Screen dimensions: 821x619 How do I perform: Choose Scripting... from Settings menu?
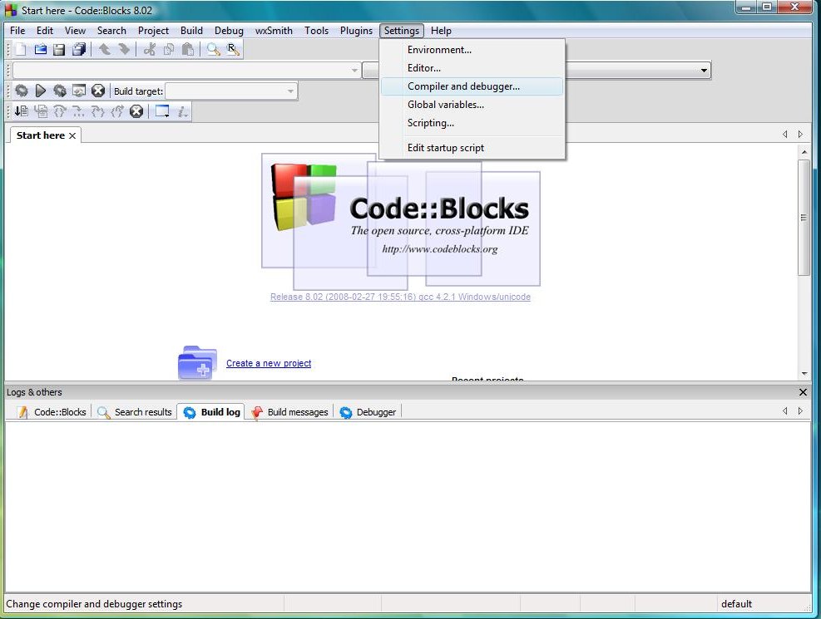[472, 123]
